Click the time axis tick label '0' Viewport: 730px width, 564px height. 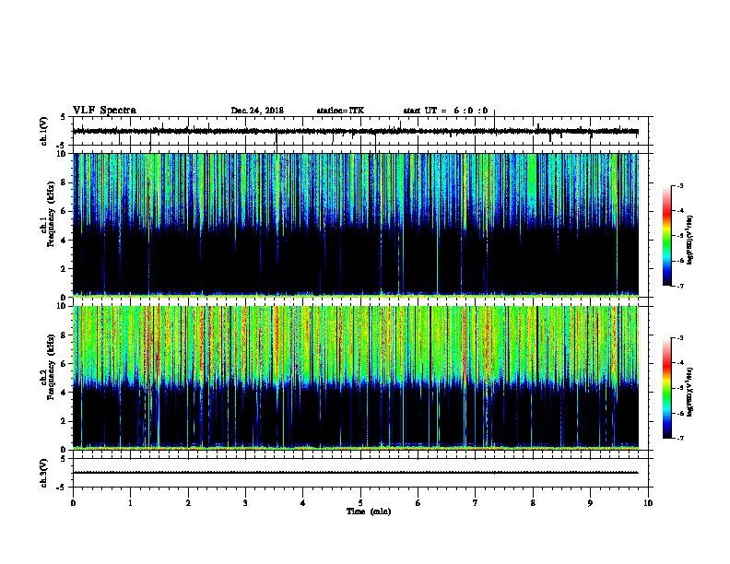[x=73, y=503]
